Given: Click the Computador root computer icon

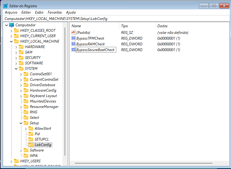Looking at the screenshot, I should (x=12, y=25).
